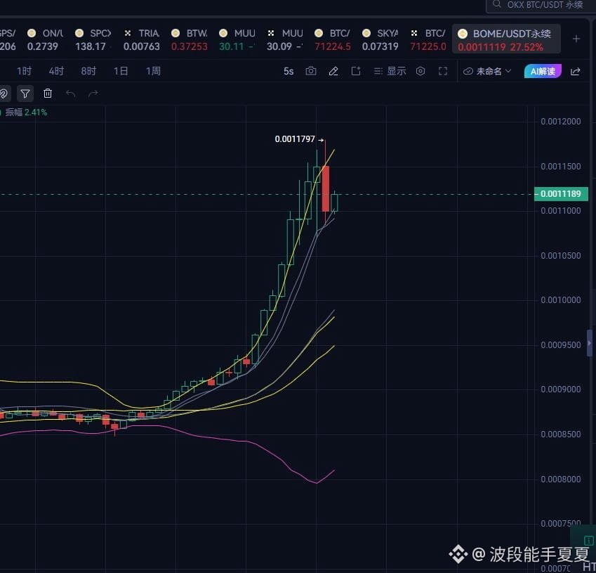Click the add note icon with plus
596x573 pixels.
[x=356, y=71]
